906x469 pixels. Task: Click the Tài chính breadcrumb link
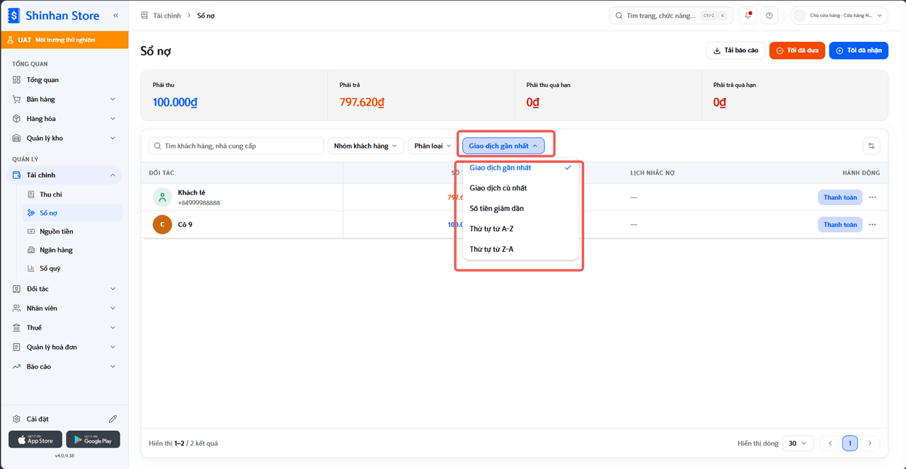pos(167,16)
